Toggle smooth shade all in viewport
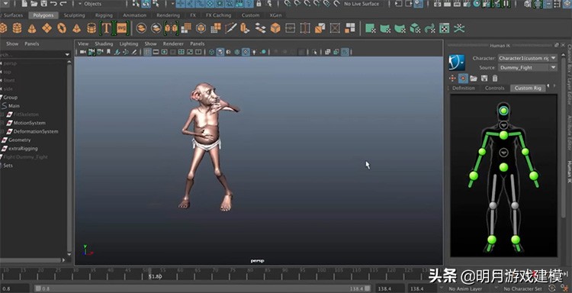 [220, 52]
